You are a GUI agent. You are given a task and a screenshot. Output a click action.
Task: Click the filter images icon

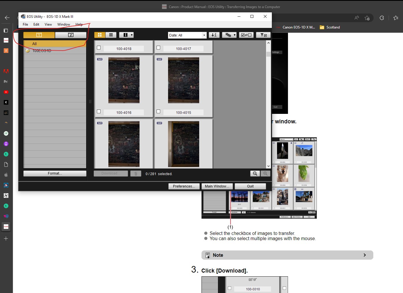point(263,35)
